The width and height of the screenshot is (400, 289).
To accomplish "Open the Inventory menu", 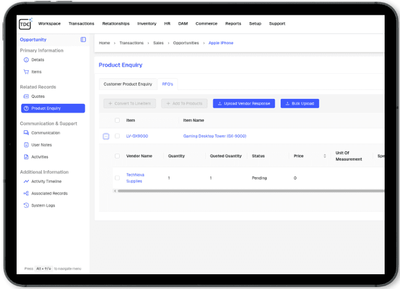I will coord(147,23).
